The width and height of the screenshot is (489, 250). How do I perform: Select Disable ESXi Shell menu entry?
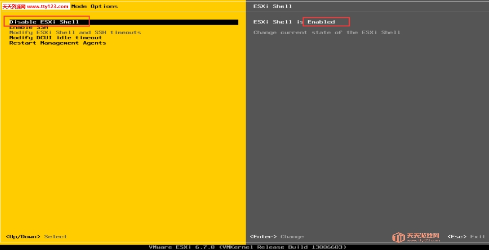tap(123, 22)
